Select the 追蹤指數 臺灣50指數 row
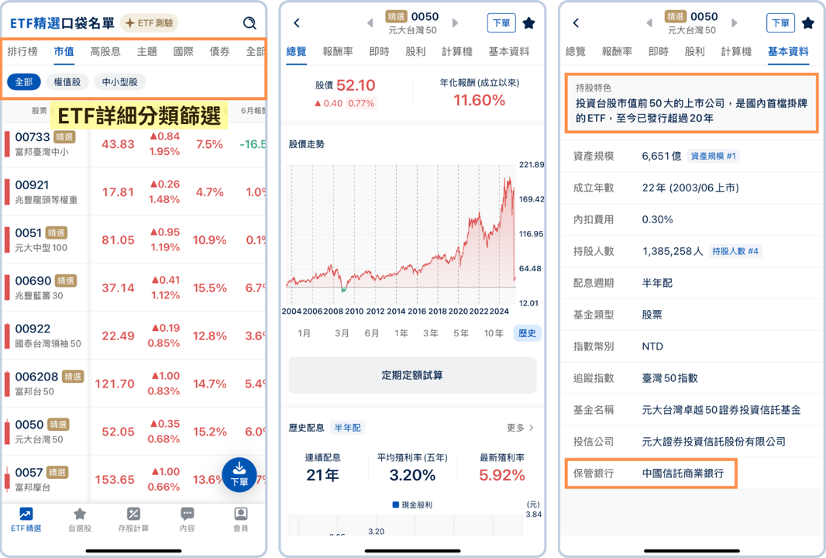 [x=692, y=377]
